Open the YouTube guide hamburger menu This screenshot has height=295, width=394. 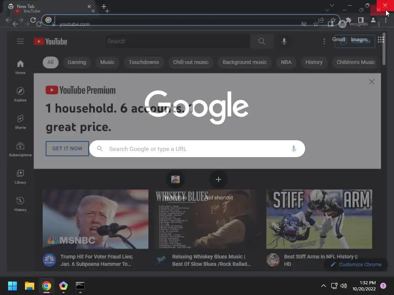[20, 41]
